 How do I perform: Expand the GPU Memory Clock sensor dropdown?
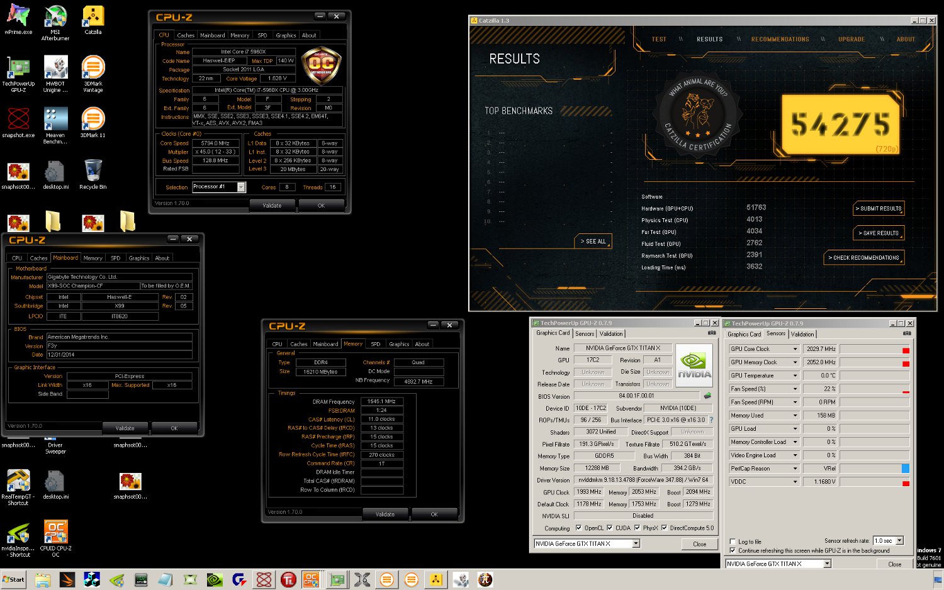(795, 362)
